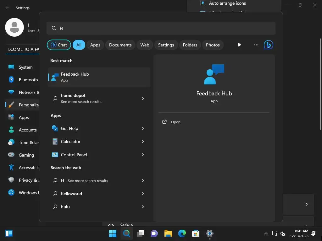Click the Privacy shield icon in Settings
This screenshot has height=241, width=322.
[11, 180]
